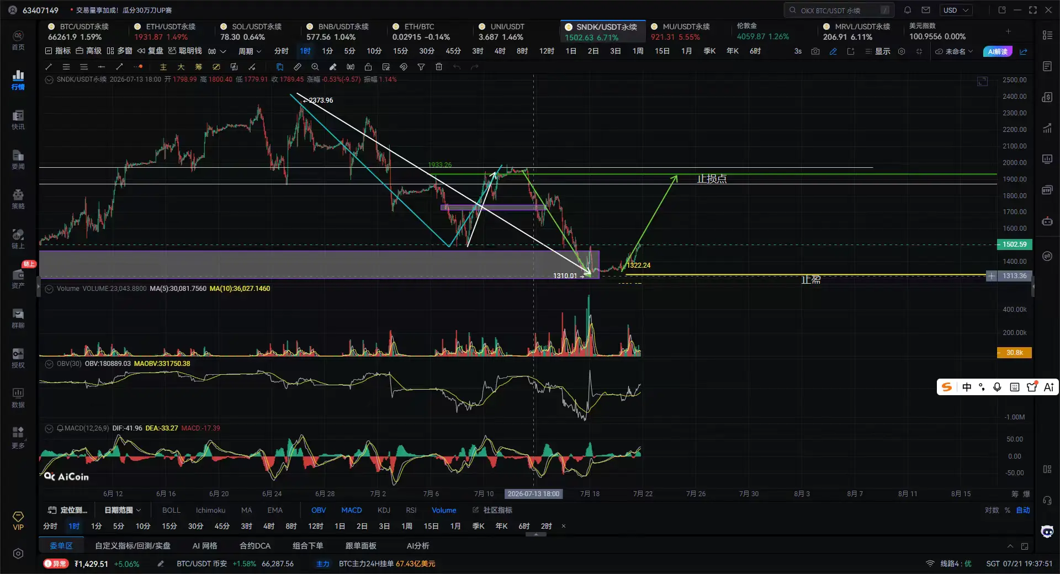Expand the 周期 period dropdown

tap(250, 51)
